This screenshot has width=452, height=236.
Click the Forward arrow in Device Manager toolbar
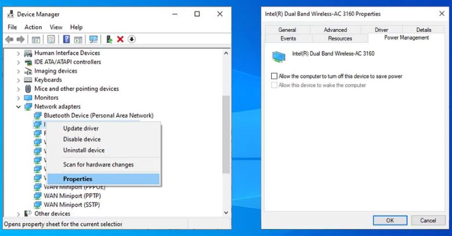pyautogui.click(x=20, y=39)
